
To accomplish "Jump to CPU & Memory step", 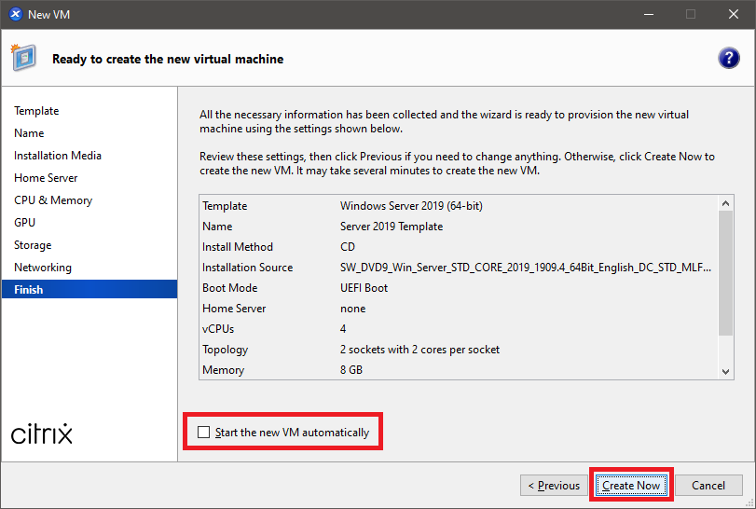I will pyautogui.click(x=53, y=200).
